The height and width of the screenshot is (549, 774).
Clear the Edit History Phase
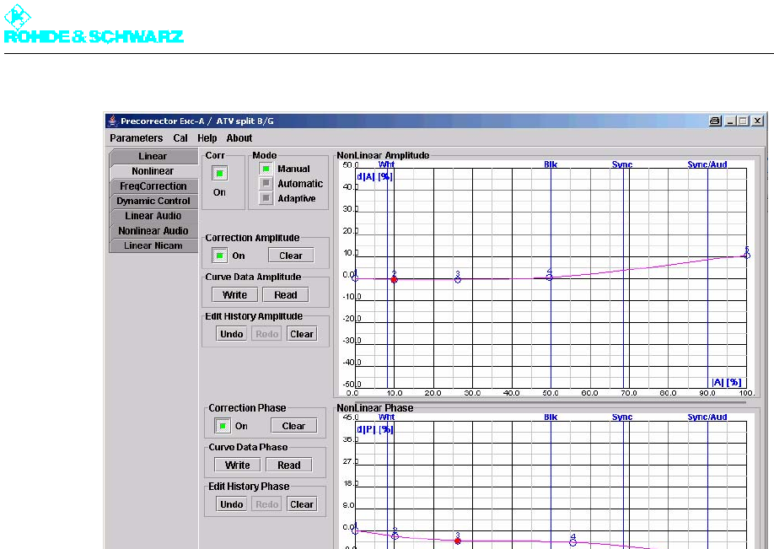point(302,504)
